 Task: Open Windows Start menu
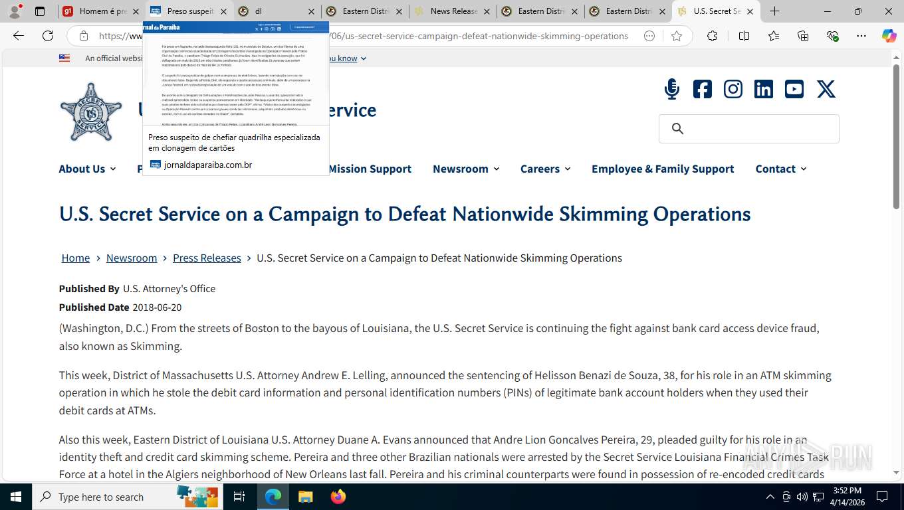(15, 497)
